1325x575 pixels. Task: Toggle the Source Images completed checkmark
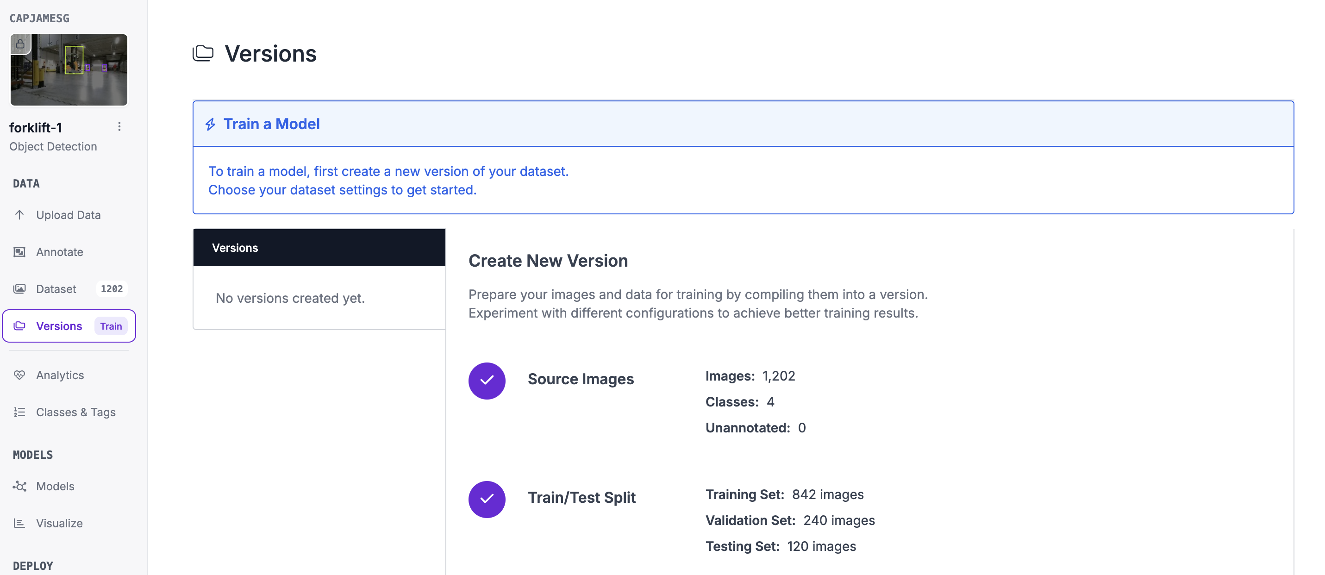(487, 381)
